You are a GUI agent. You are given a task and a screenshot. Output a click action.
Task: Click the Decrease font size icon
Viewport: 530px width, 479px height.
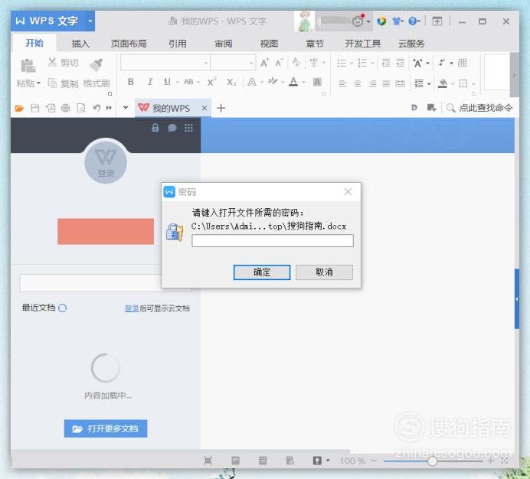click(279, 63)
